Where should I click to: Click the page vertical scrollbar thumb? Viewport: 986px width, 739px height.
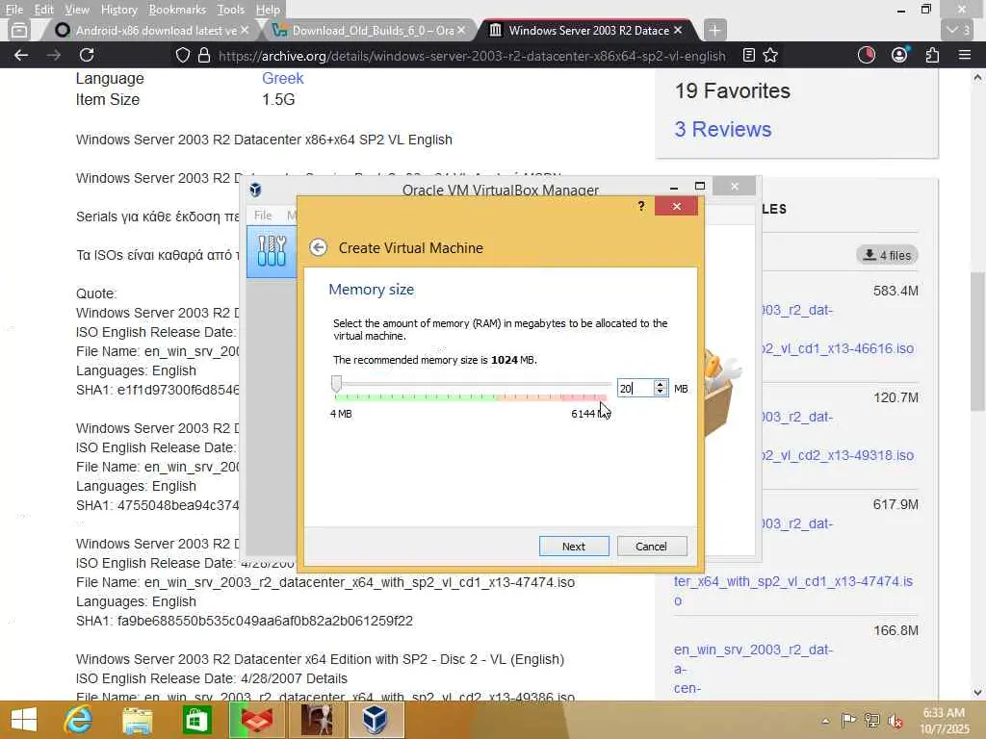tap(977, 342)
